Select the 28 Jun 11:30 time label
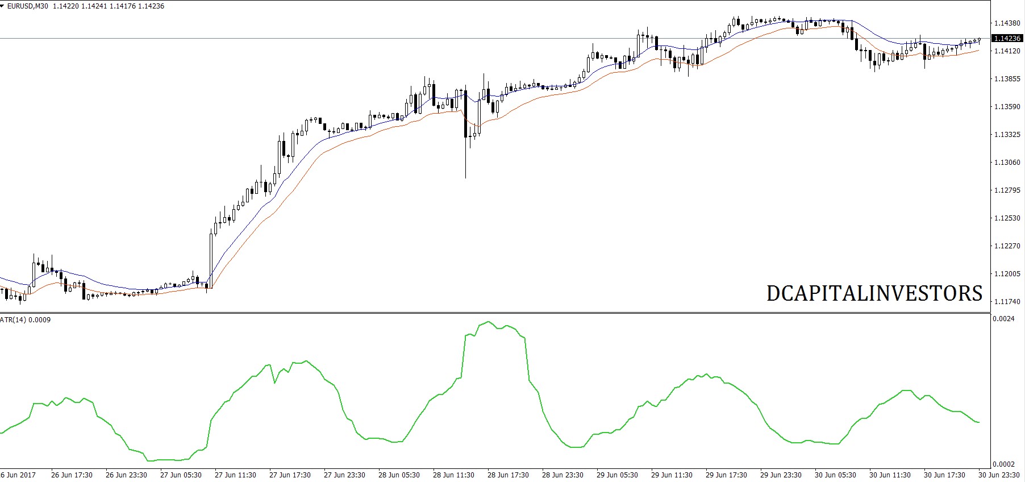Image resolution: width=1025 pixels, height=482 pixels. coord(453,475)
